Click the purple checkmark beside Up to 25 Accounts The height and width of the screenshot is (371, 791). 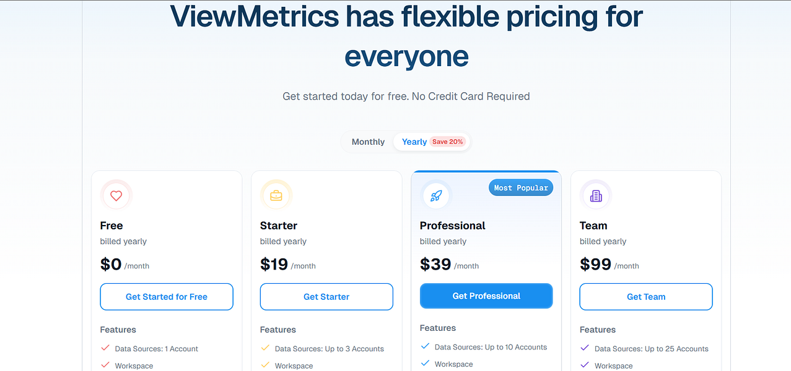click(583, 348)
